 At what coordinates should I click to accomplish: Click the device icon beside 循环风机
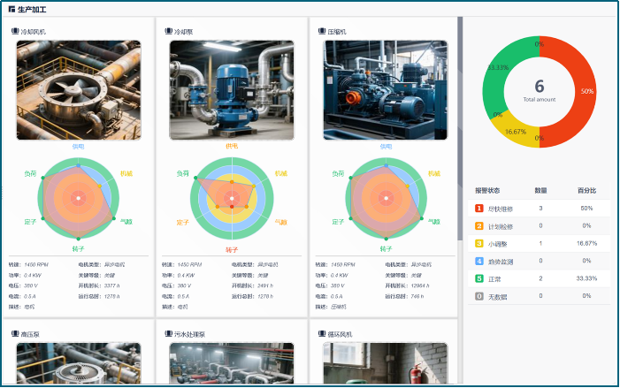pos(321,334)
